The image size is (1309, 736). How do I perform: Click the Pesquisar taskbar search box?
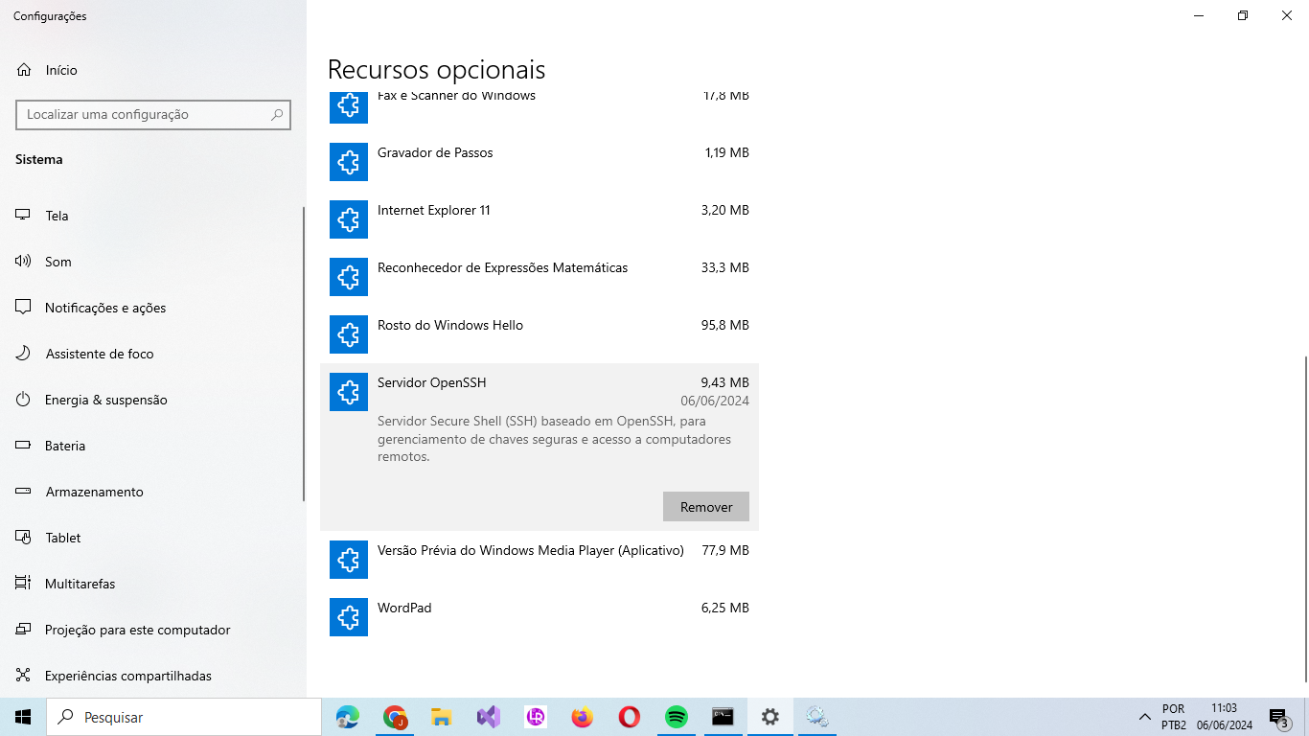(x=184, y=717)
